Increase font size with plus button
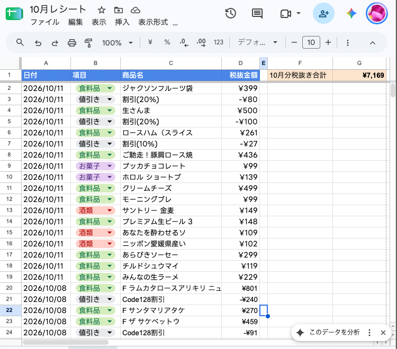Screen dimensions: 397x349 [x=328, y=42]
